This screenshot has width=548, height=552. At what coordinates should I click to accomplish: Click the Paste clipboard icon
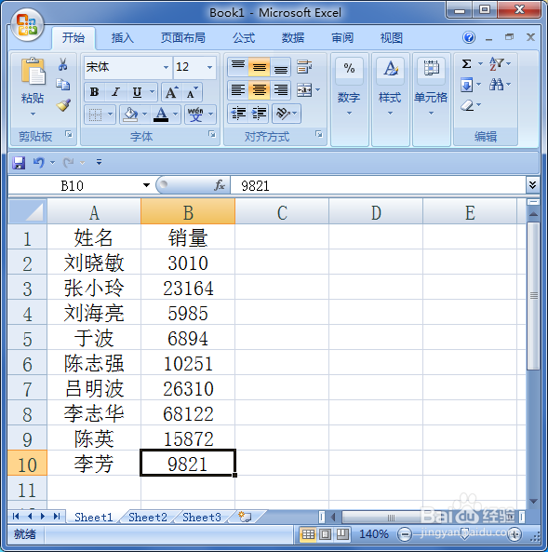[x=33, y=72]
